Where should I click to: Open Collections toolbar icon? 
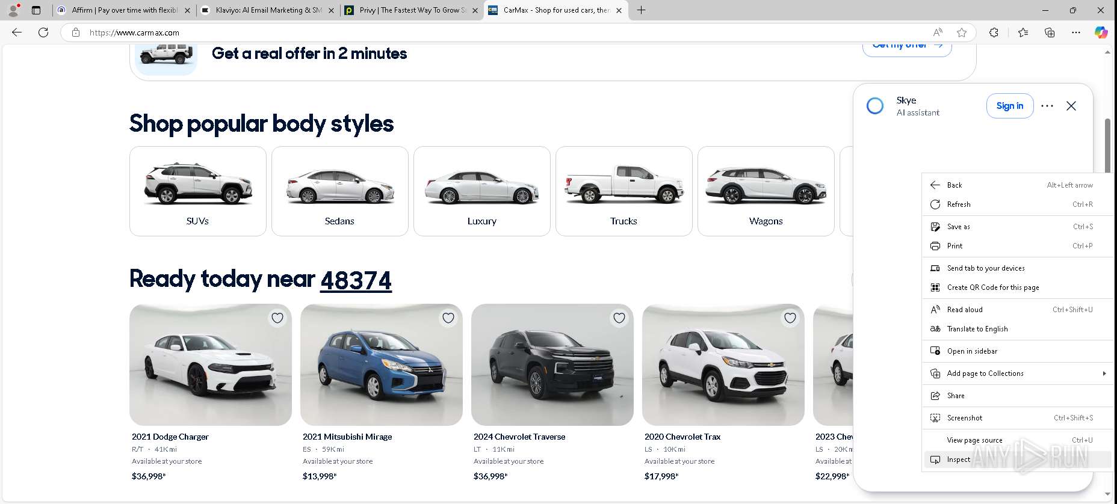tap(1050, 32)
